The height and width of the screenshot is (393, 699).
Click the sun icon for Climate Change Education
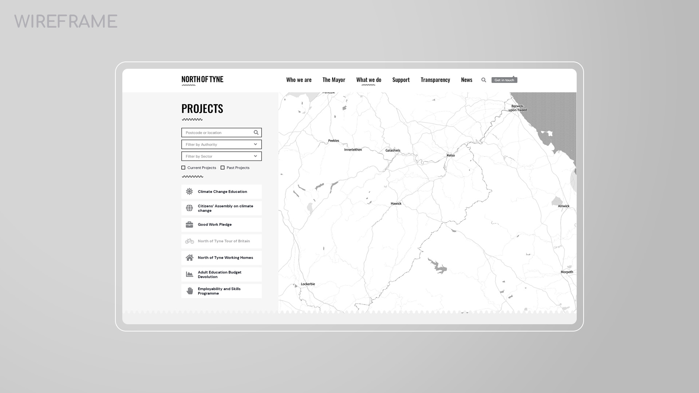pos(189,191)
